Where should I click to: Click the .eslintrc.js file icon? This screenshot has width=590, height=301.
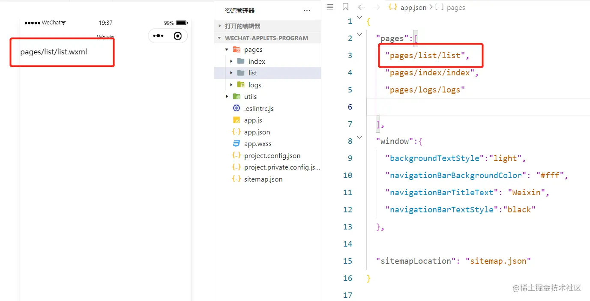click(x=237, y=108)
